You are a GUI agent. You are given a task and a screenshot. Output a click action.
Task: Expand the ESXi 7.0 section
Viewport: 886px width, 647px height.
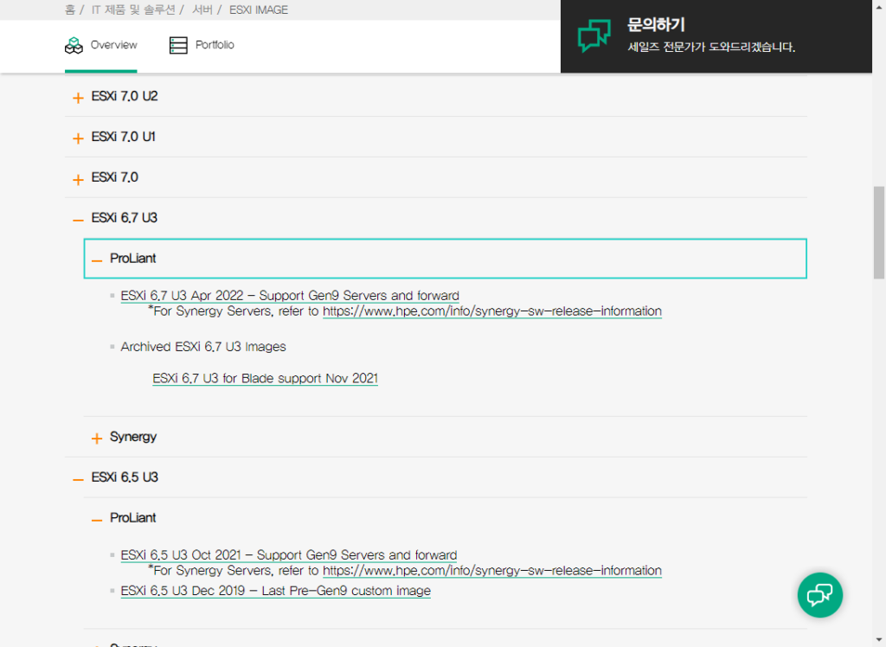(x=436, y=177)
